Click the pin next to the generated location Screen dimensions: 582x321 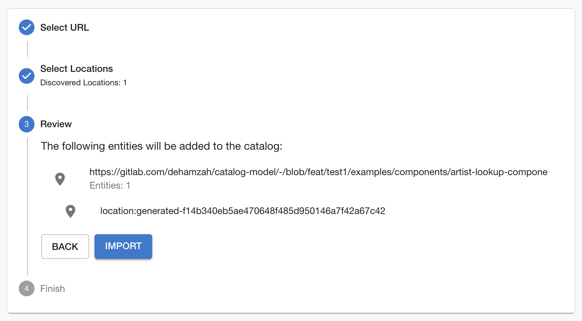[70, 211]
